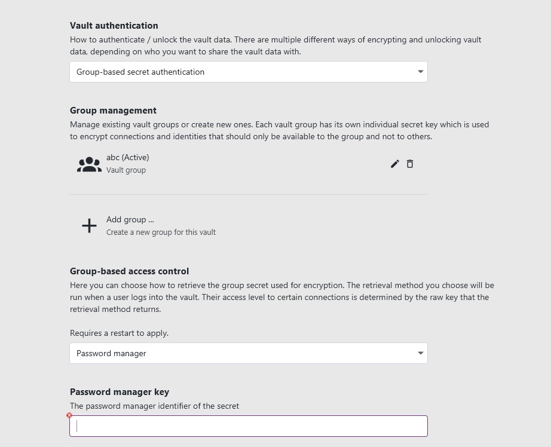Click the plus icon for adding a group
551x447 pixels.
tap(89, 225)
